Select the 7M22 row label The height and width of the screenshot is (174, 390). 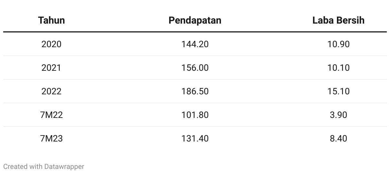51,115
